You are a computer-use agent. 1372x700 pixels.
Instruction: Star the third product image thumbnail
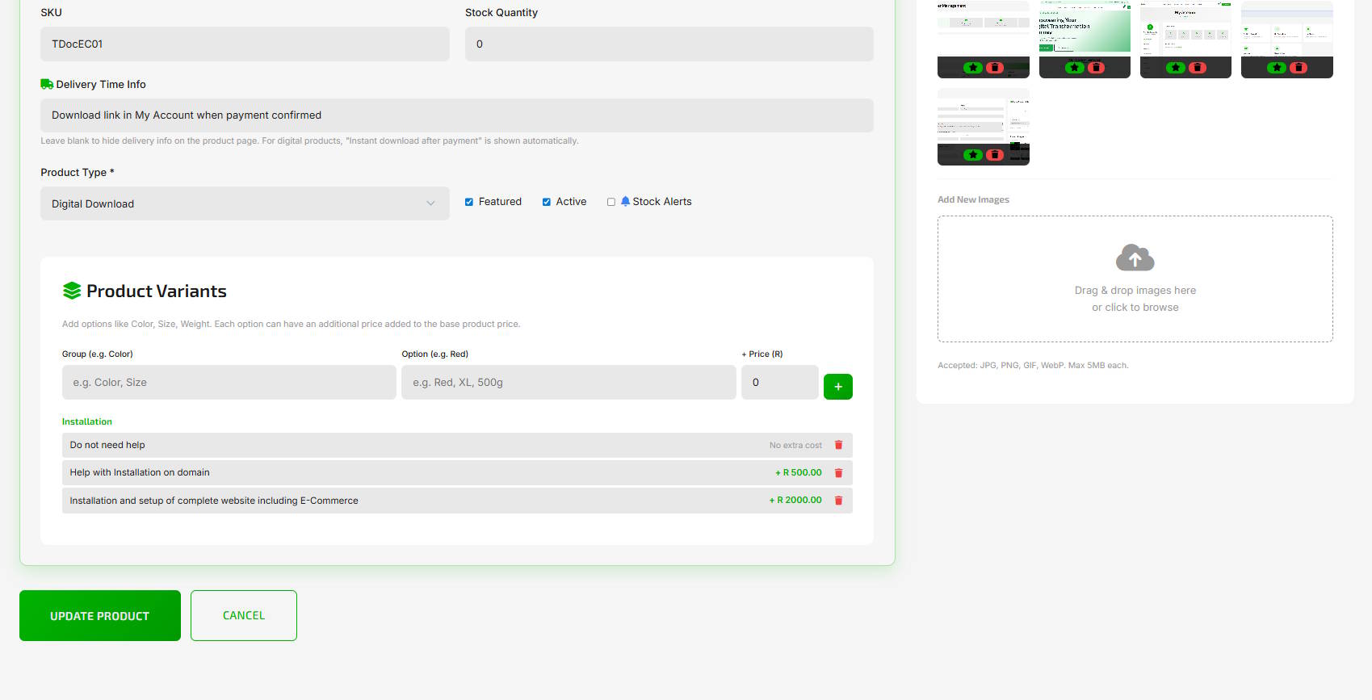coord(1176,68)
